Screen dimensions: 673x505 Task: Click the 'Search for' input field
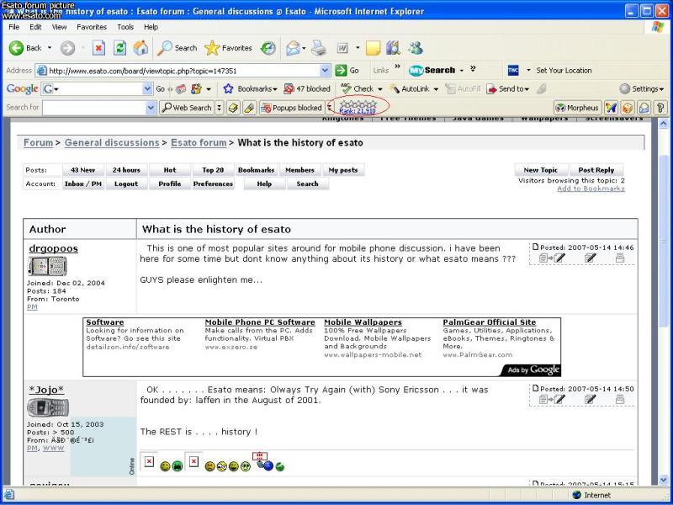[x=94, y=108]
